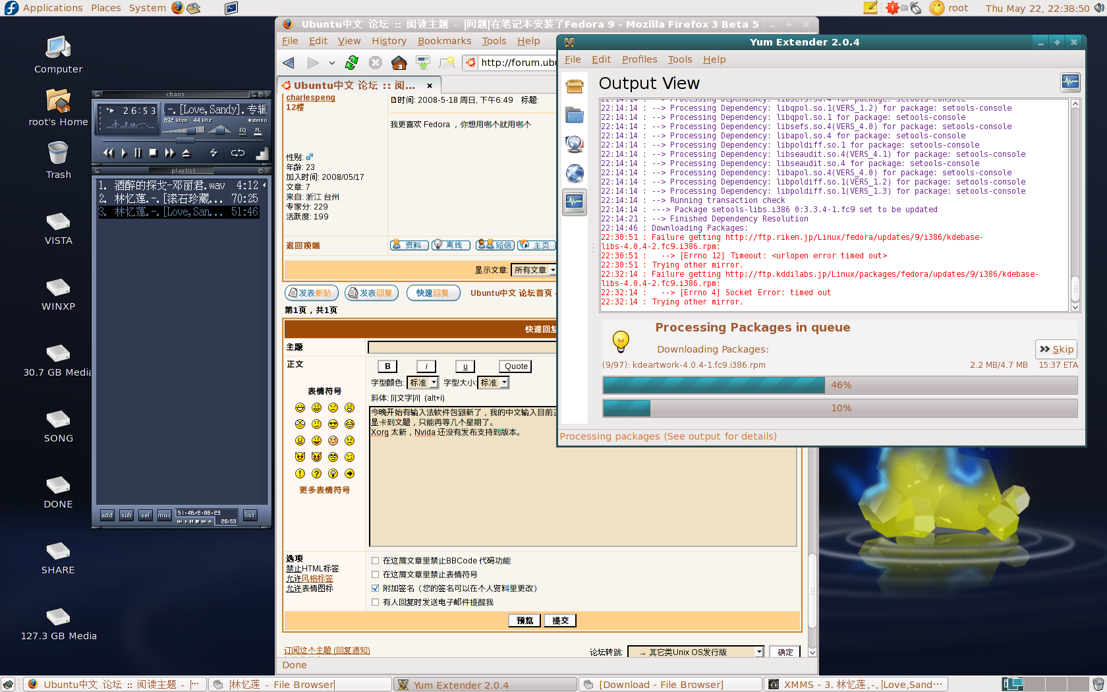Open forum jump dropdown 其它类Unix OS发行版

[696, 652]
